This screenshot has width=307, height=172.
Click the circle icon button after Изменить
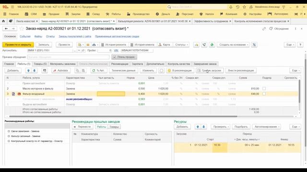point(161,70)
